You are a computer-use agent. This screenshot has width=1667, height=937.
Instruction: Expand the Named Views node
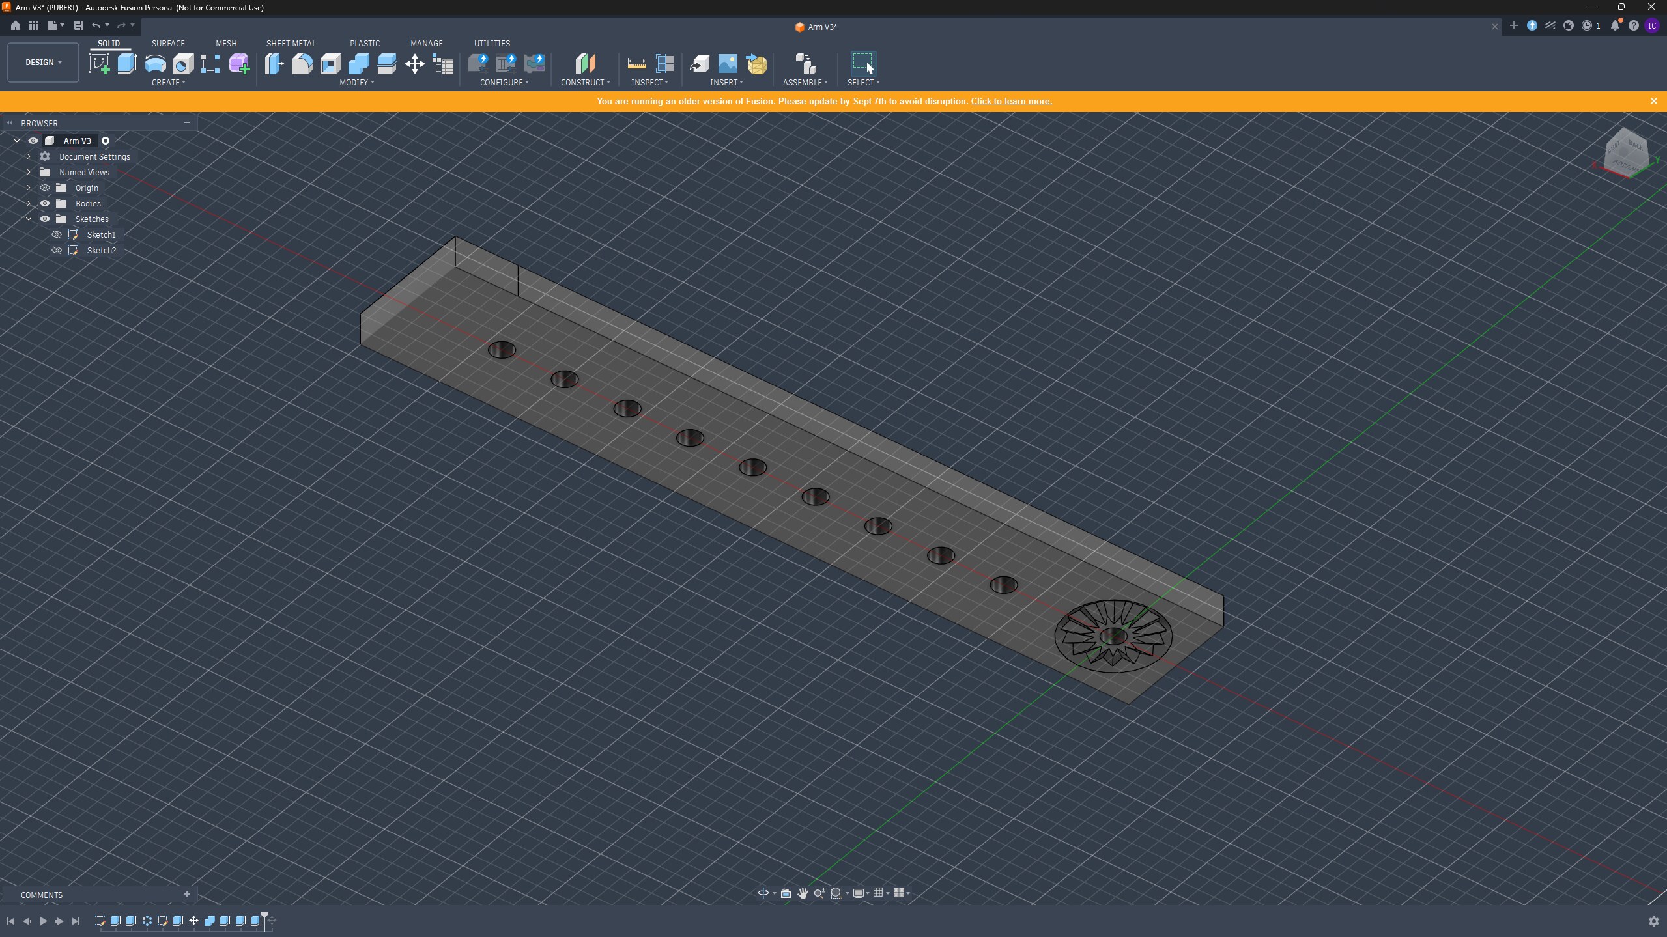pos(29,172)
